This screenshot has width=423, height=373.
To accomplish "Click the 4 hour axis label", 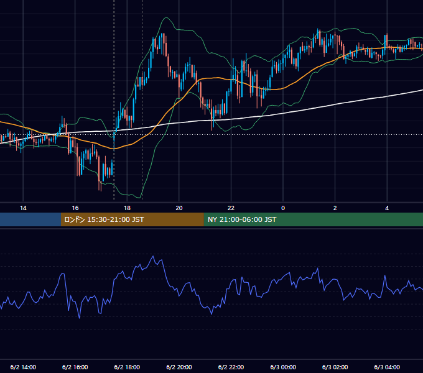I will click(x=387, y=208).
